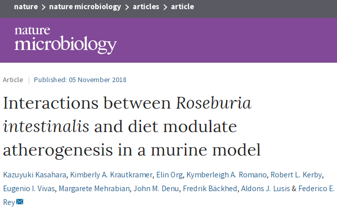This screenshot has height=208, width=337.
Task: Click author Robert L. Kerby
Action: tap(296, 175)
